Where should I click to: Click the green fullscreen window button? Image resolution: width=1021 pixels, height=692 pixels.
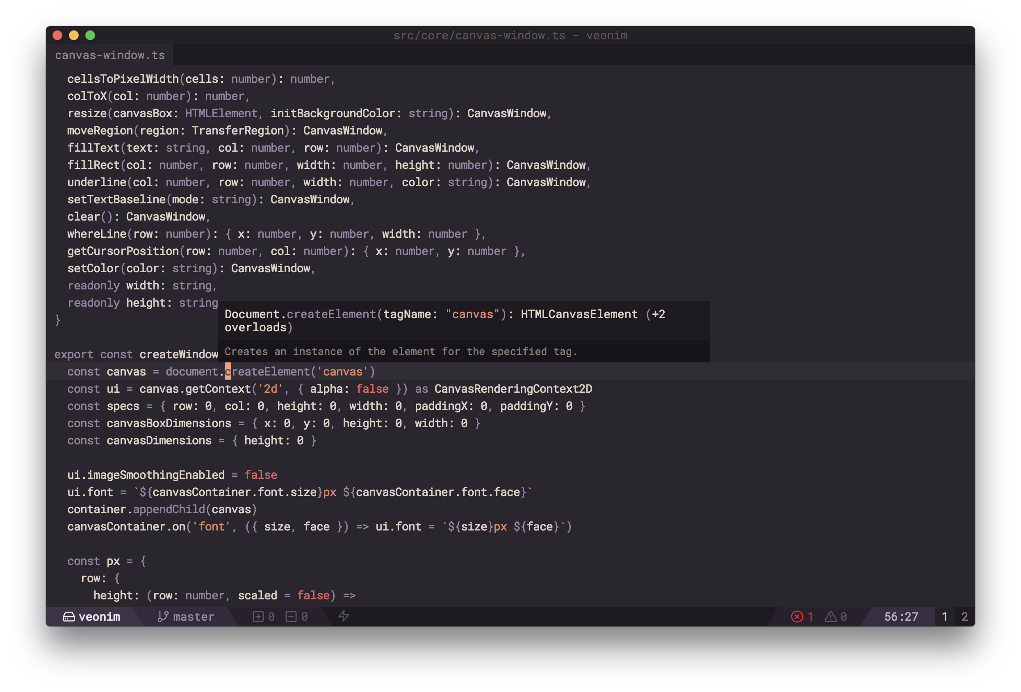[90, 36]
